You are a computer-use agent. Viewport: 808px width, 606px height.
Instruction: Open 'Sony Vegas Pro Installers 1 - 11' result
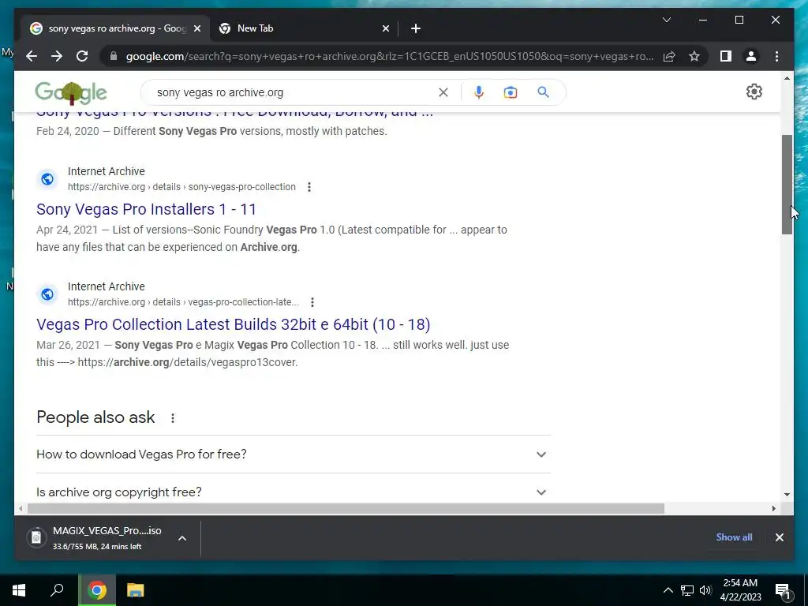pos(146,209)
